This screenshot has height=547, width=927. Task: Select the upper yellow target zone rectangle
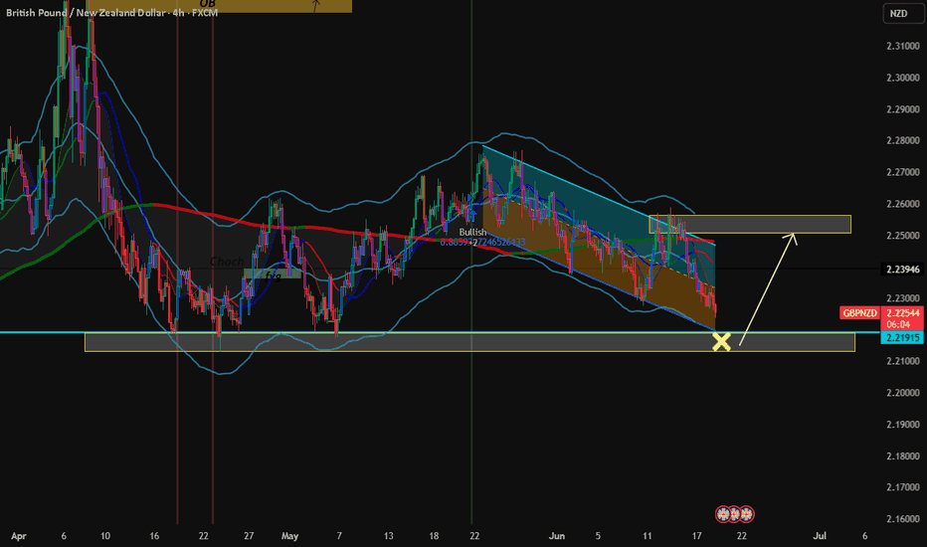point(750,224)
